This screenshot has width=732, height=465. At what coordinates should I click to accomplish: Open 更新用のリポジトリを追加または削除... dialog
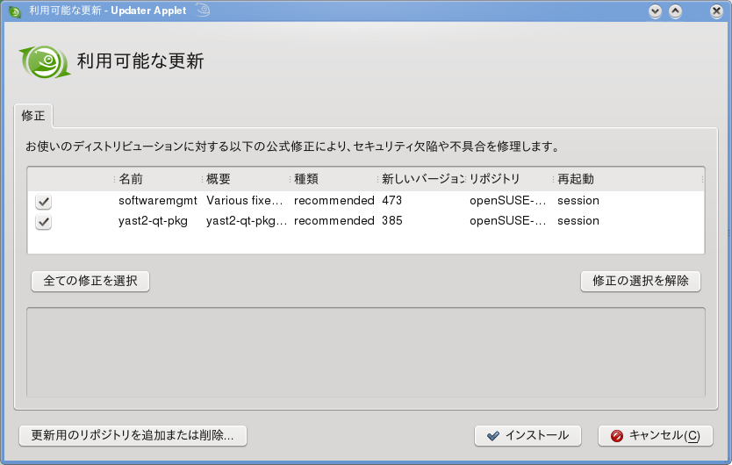pyautogui.click(x=133, y=435)
